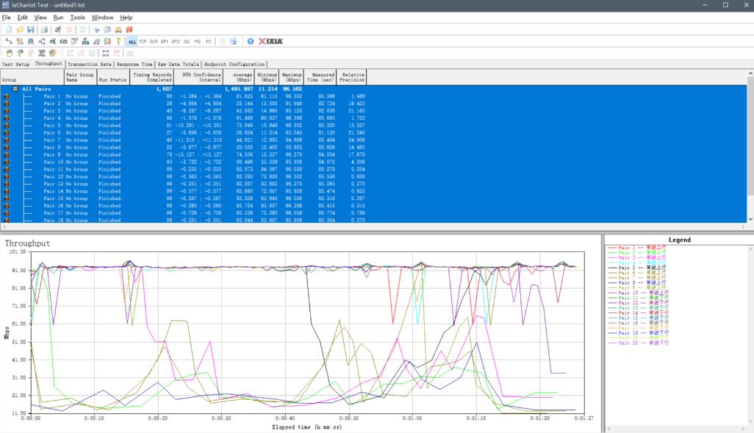Click the Open file folder icon
The image size is (754, 433).
(x=19, y=29)
